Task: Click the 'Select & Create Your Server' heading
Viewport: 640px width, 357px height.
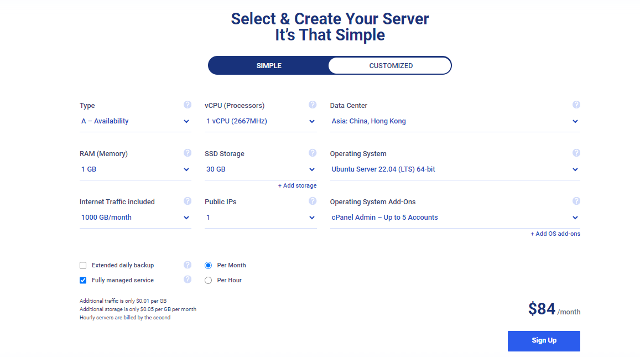Action: pyautogui.click(x=330, y=19)
